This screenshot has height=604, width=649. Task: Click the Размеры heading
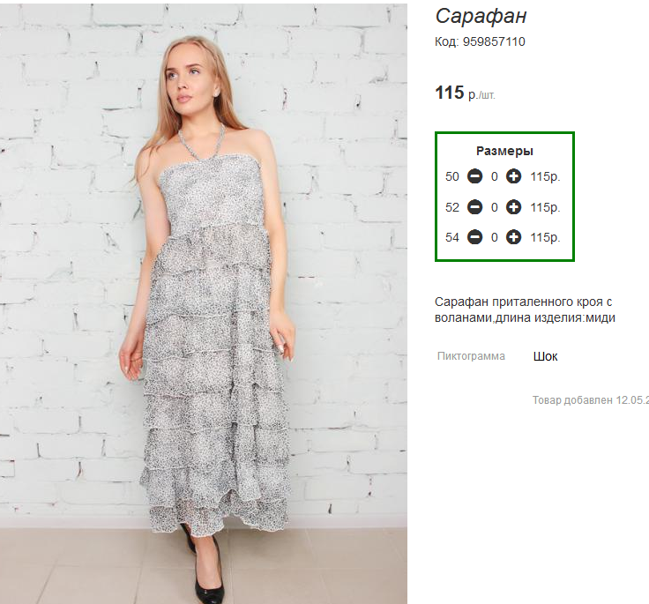coord(504,151)
